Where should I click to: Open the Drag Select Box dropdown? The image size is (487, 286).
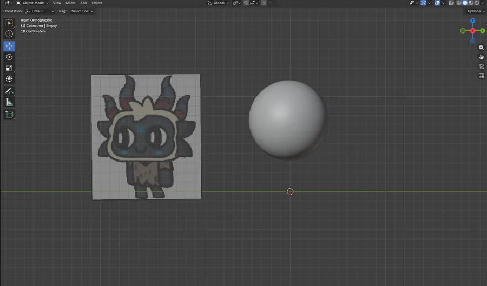tap(81, 11)
